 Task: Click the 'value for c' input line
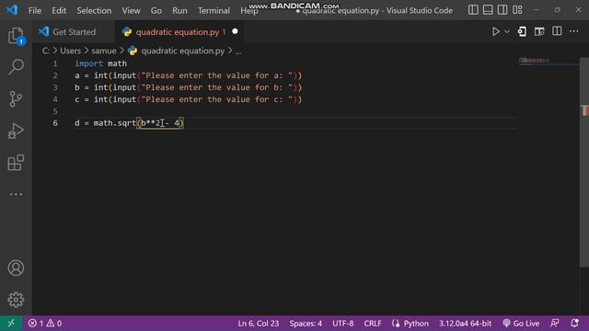188,99
